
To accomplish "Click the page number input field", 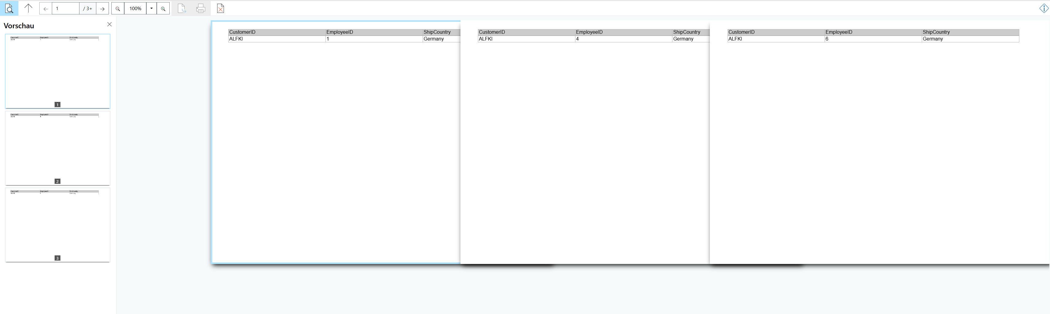I will (65, 9).
